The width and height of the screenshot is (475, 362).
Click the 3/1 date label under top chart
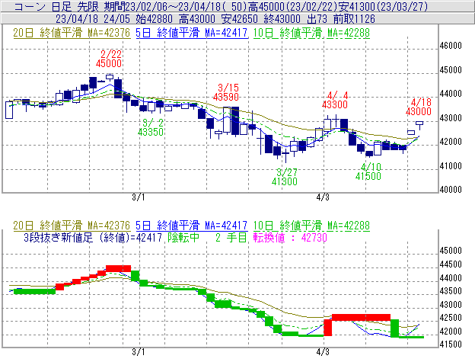coord(138,197)
